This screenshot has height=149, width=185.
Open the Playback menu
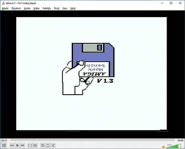point(16,8)
